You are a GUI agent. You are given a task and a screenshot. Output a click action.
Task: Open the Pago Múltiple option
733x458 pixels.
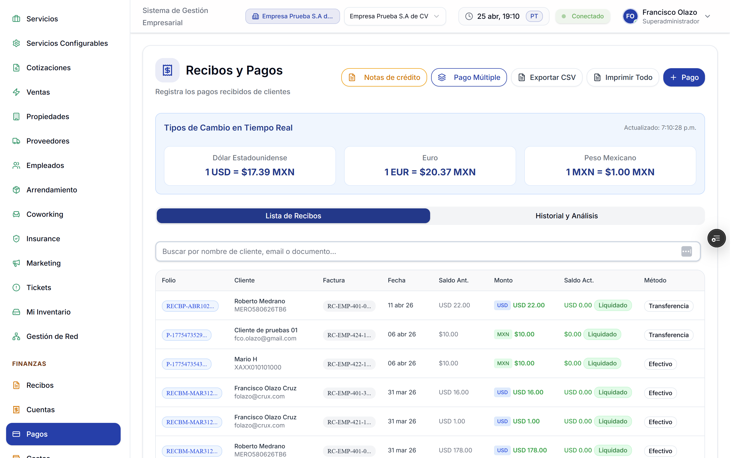(x=469, y=78)
